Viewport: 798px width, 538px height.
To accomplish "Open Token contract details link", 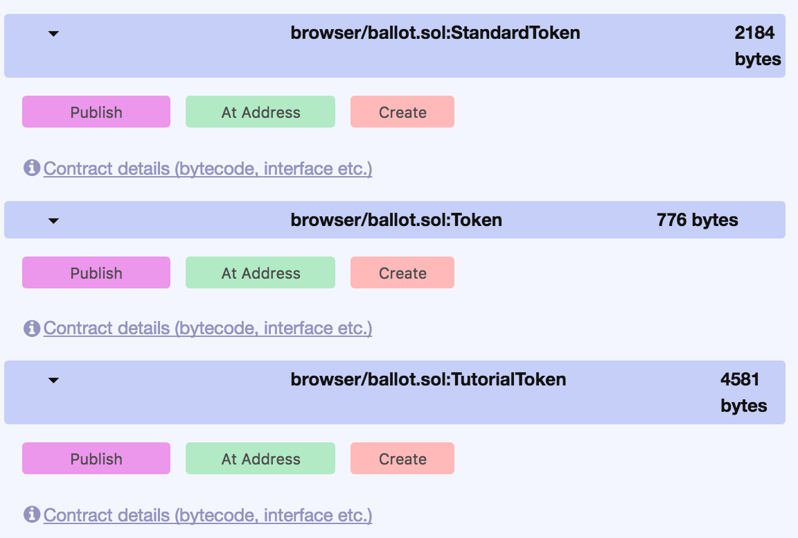I will click(208, 328).
